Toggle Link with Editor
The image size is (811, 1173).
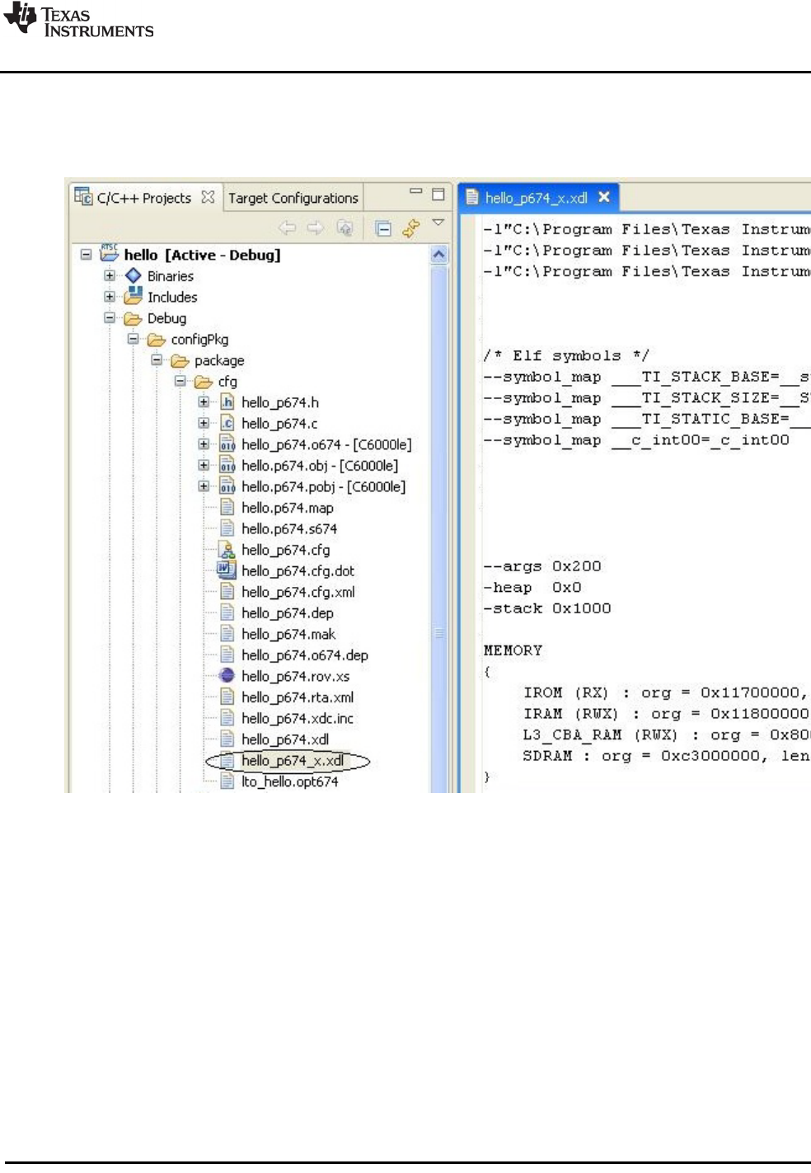tap(410, 228)
